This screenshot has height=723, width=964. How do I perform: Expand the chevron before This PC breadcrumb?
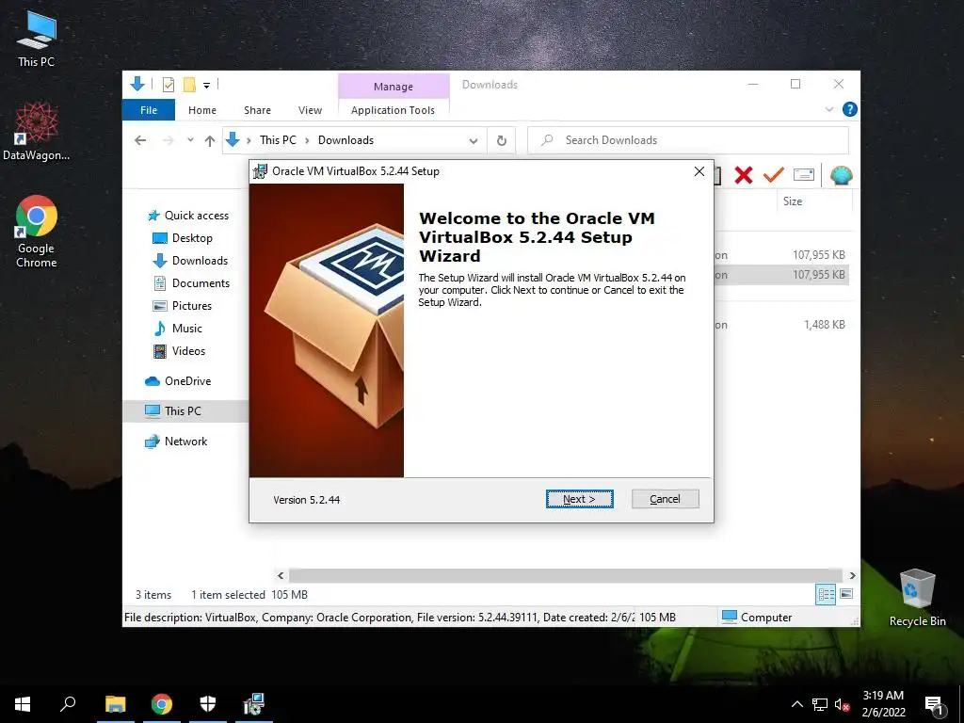pos(249,141)
